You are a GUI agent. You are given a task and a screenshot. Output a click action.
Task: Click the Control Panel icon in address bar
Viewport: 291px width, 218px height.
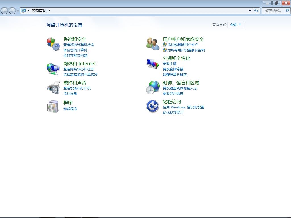click(x=23, y=11)
